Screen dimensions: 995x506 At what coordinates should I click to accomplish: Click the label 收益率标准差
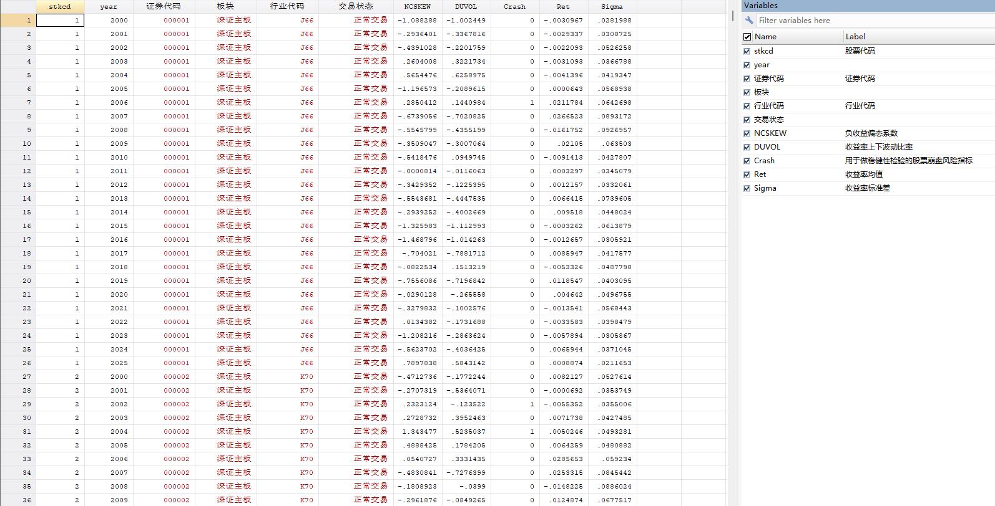coord(868,188)
